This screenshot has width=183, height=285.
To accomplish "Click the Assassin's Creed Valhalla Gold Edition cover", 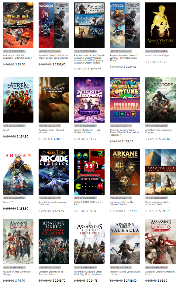I will pyautogui.click(x=125, y=242).
